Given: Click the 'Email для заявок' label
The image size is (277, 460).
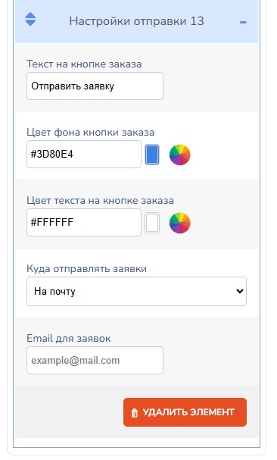Looking at the screenshot, I should click(x=69, y=338).
